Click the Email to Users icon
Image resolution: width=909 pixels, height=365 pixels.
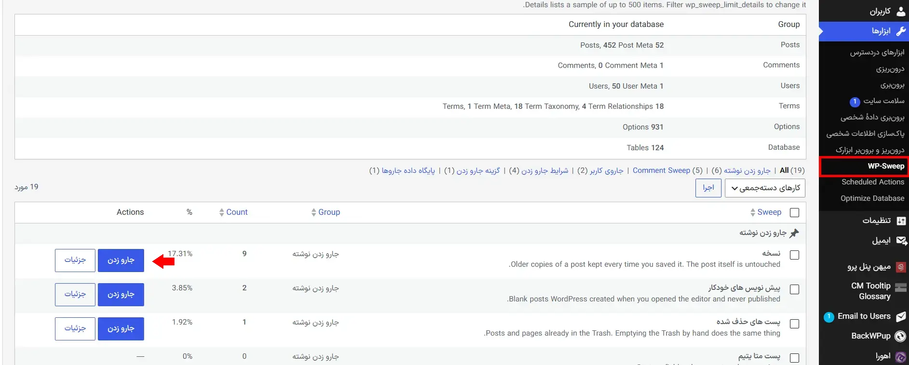901,316
